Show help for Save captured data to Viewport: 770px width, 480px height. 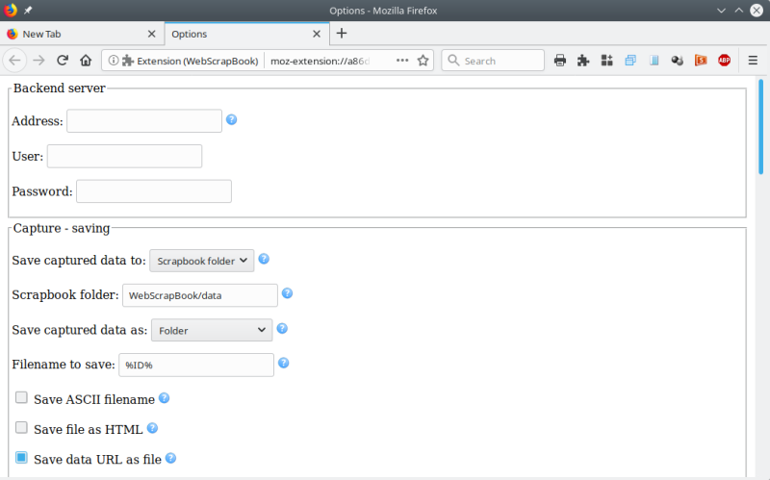(x=264, y=259)
